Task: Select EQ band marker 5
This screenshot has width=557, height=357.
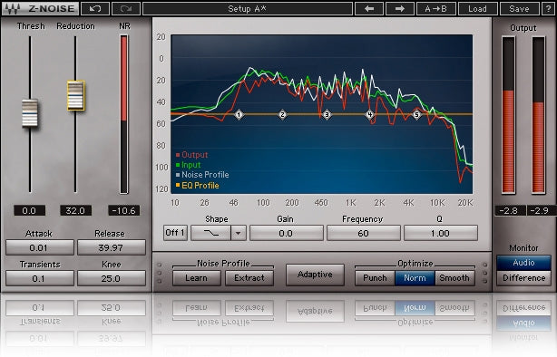Action: point(416,114)
